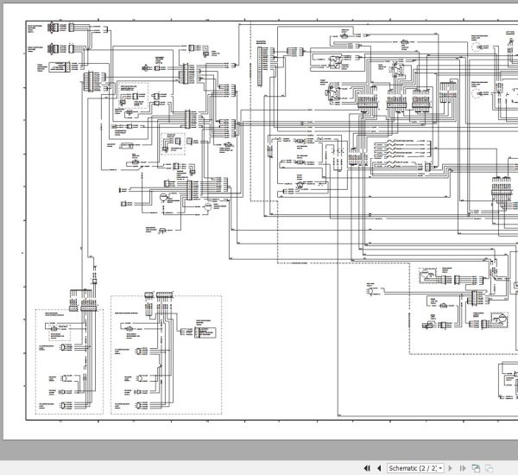Screen dimensions: 518x475
Task: Select the tall vertical multi-pin terminal strip
Action: pos(260,66)
